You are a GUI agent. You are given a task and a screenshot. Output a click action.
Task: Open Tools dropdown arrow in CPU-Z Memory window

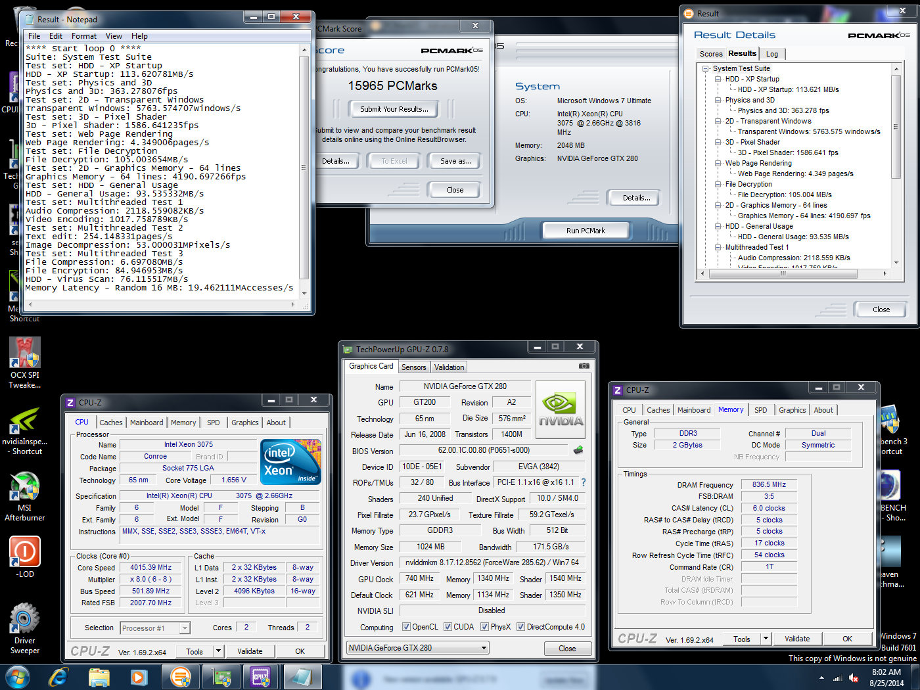766,638
